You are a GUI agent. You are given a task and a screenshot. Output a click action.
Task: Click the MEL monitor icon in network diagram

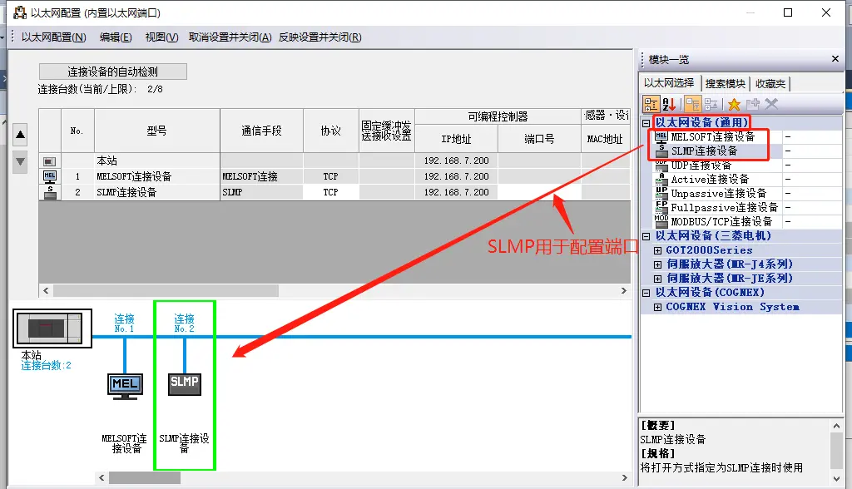tap(125, 387)
